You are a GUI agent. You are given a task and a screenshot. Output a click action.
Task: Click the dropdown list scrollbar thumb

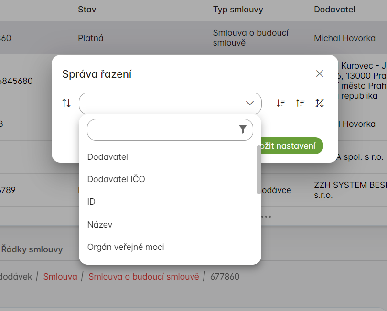point(258,169)
